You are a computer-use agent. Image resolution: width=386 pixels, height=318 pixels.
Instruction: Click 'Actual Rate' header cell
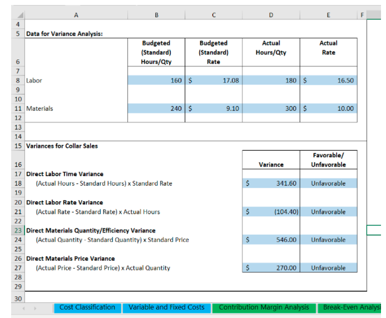pyautogui.click(x=328, y=52)
